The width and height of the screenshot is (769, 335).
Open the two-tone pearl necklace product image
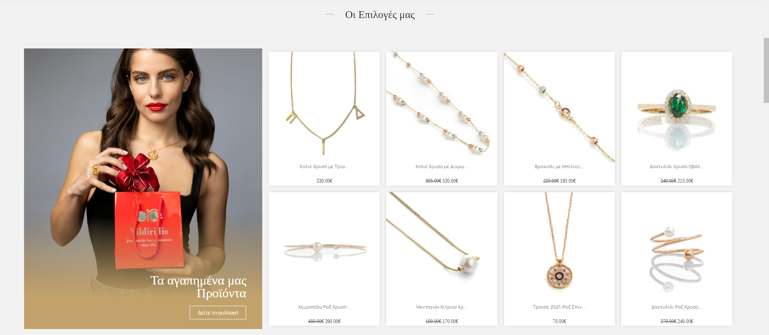[441, 107]
